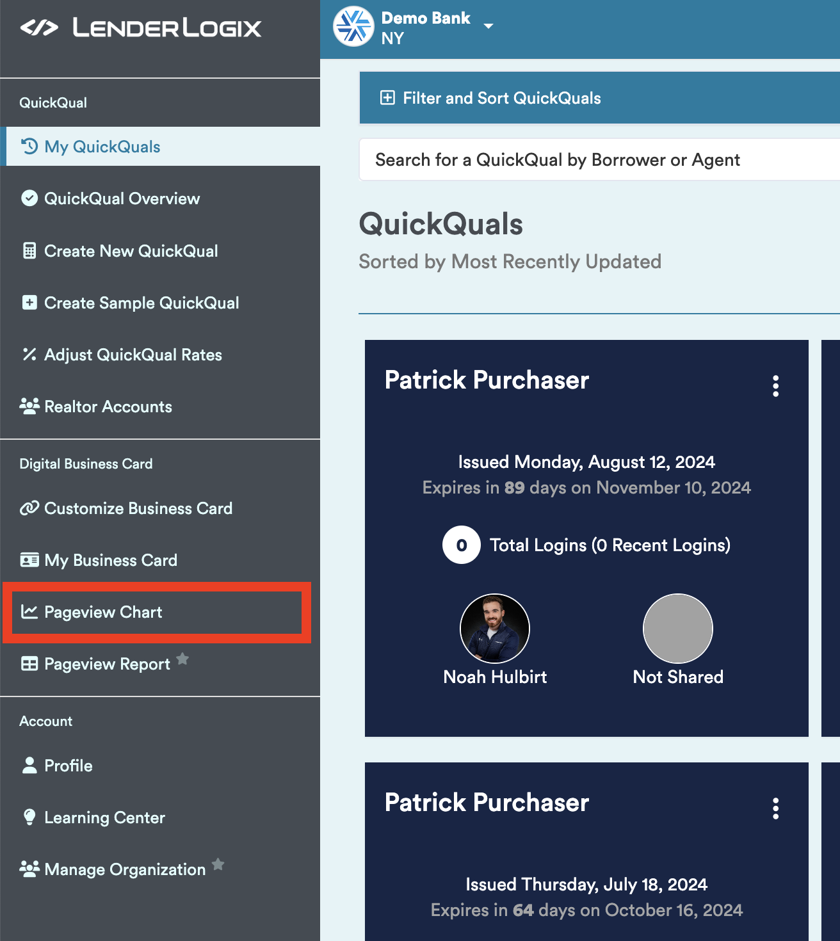Screen dimensions: 840x941
Task: Click the Demo Bank snowflake logo
Action: pyautogui.click(x=353, y=27)
